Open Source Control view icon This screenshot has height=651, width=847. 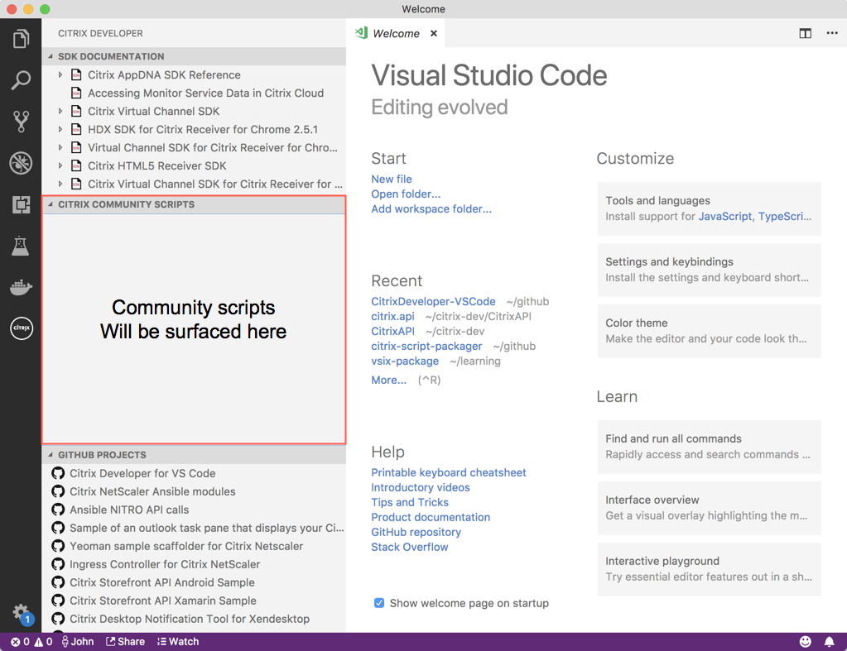pyautogui.click(x=21, y=122)
